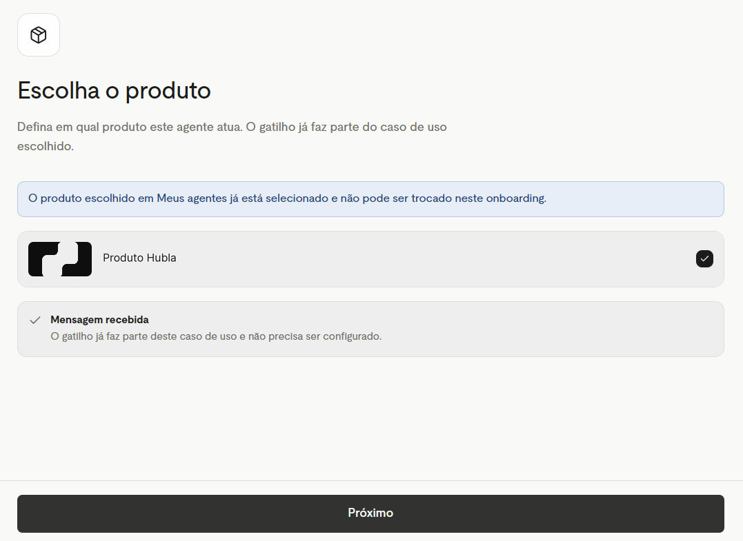The height and width of the screenshot is (541, 743).
Task: Click the Mensagem recebida heading
Action: coord(99,320)
